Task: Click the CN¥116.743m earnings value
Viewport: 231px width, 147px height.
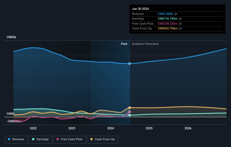Action: pos(168,19)
